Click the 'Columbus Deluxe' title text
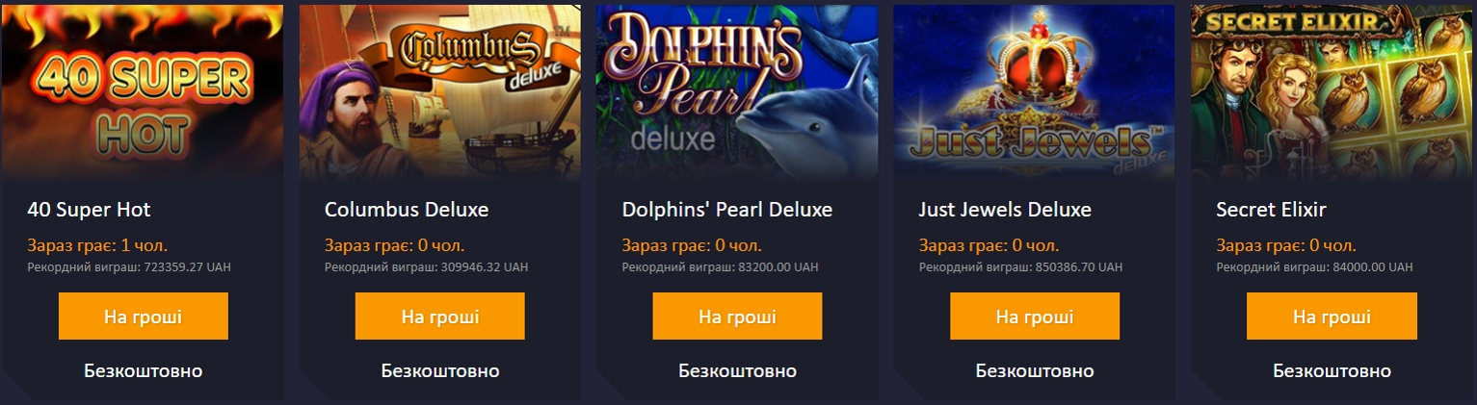Viewport: 1477px width, 405px height. tap(407, 210)
